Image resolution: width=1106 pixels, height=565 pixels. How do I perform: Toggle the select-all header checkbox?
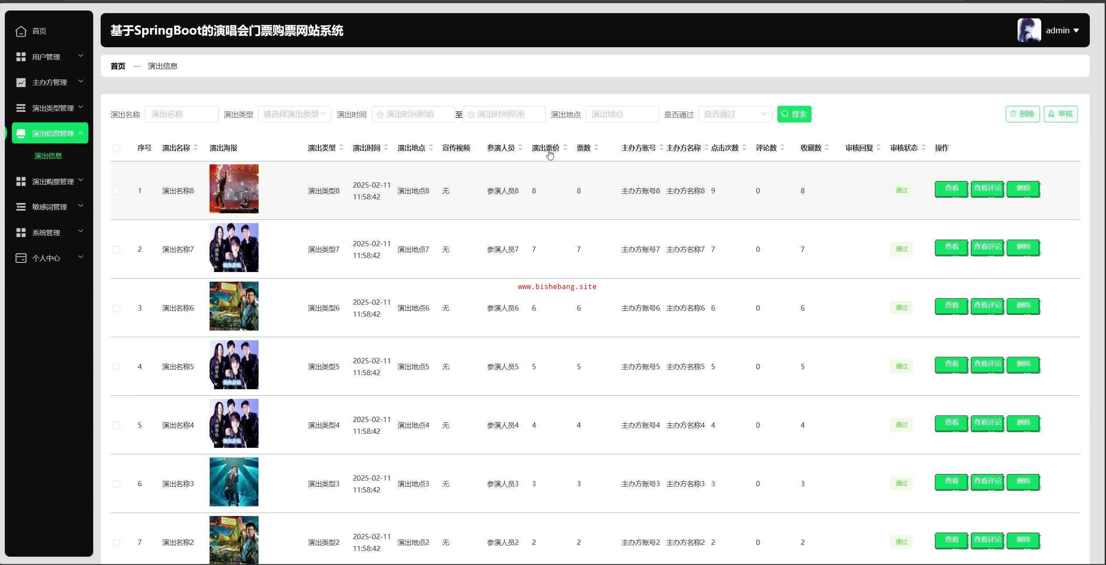coord(116,148)
